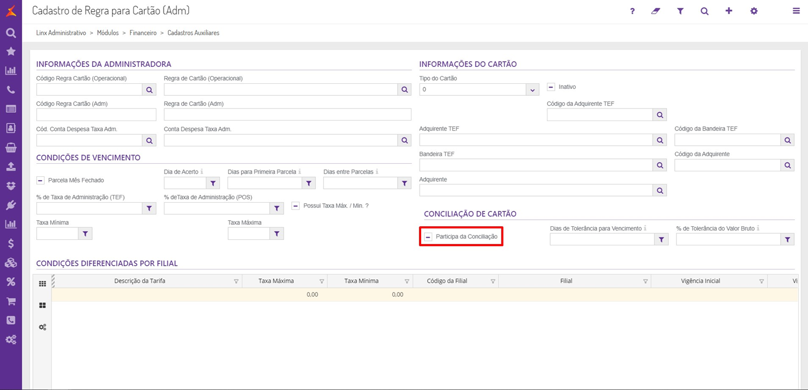The image size is (808, 390).
Task: Expand the Tipo do Cartão dropdown
Action: (x=532, y=90)
